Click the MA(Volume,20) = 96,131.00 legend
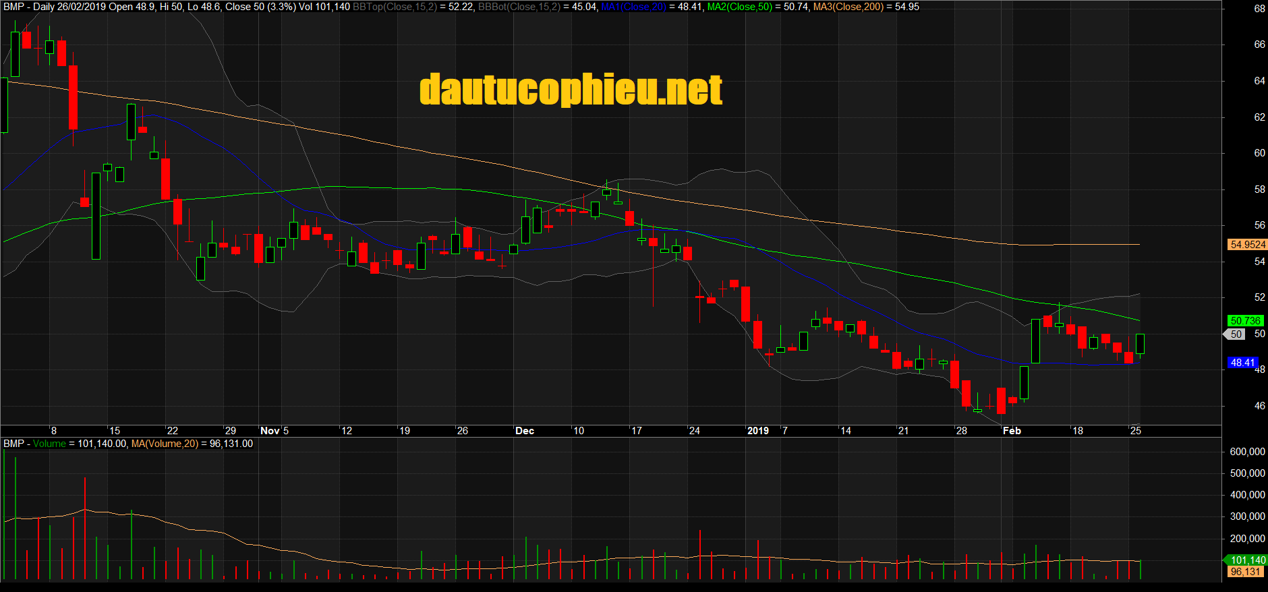 192,444
